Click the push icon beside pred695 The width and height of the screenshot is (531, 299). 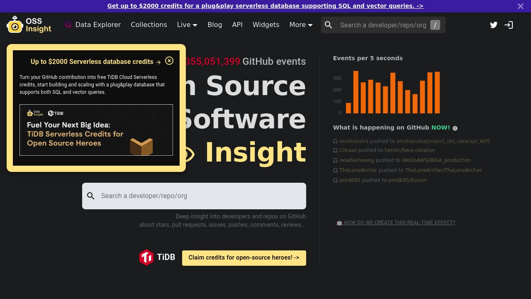pos(335,181)
